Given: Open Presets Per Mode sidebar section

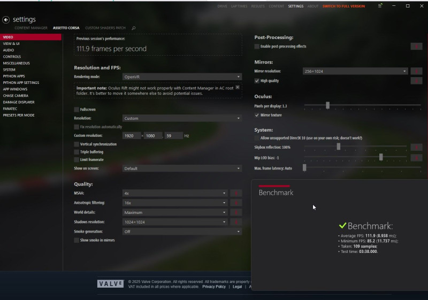Looking at the screenshot, I should 30,115.
